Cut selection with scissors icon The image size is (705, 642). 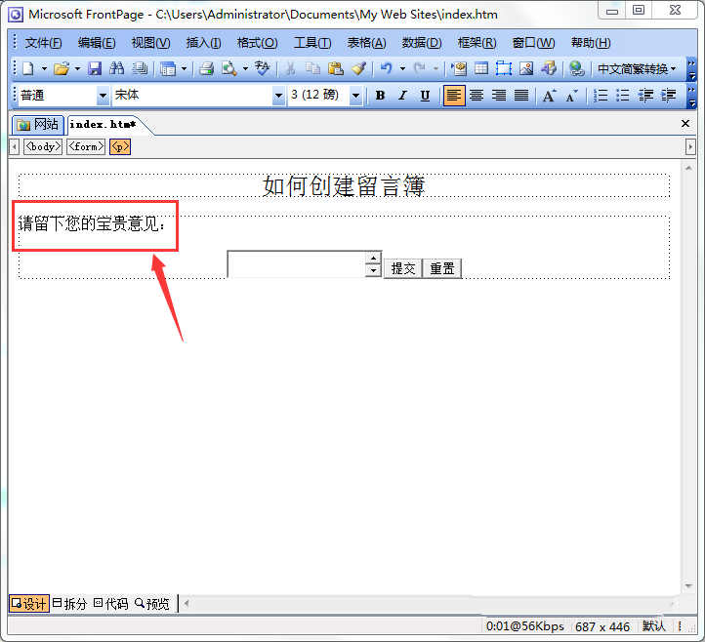click(x=290, y=68)
